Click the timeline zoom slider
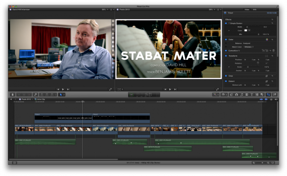 tap(261, 163)
